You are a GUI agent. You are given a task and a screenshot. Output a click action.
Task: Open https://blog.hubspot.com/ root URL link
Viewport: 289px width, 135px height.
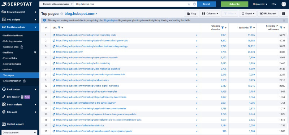69,52
